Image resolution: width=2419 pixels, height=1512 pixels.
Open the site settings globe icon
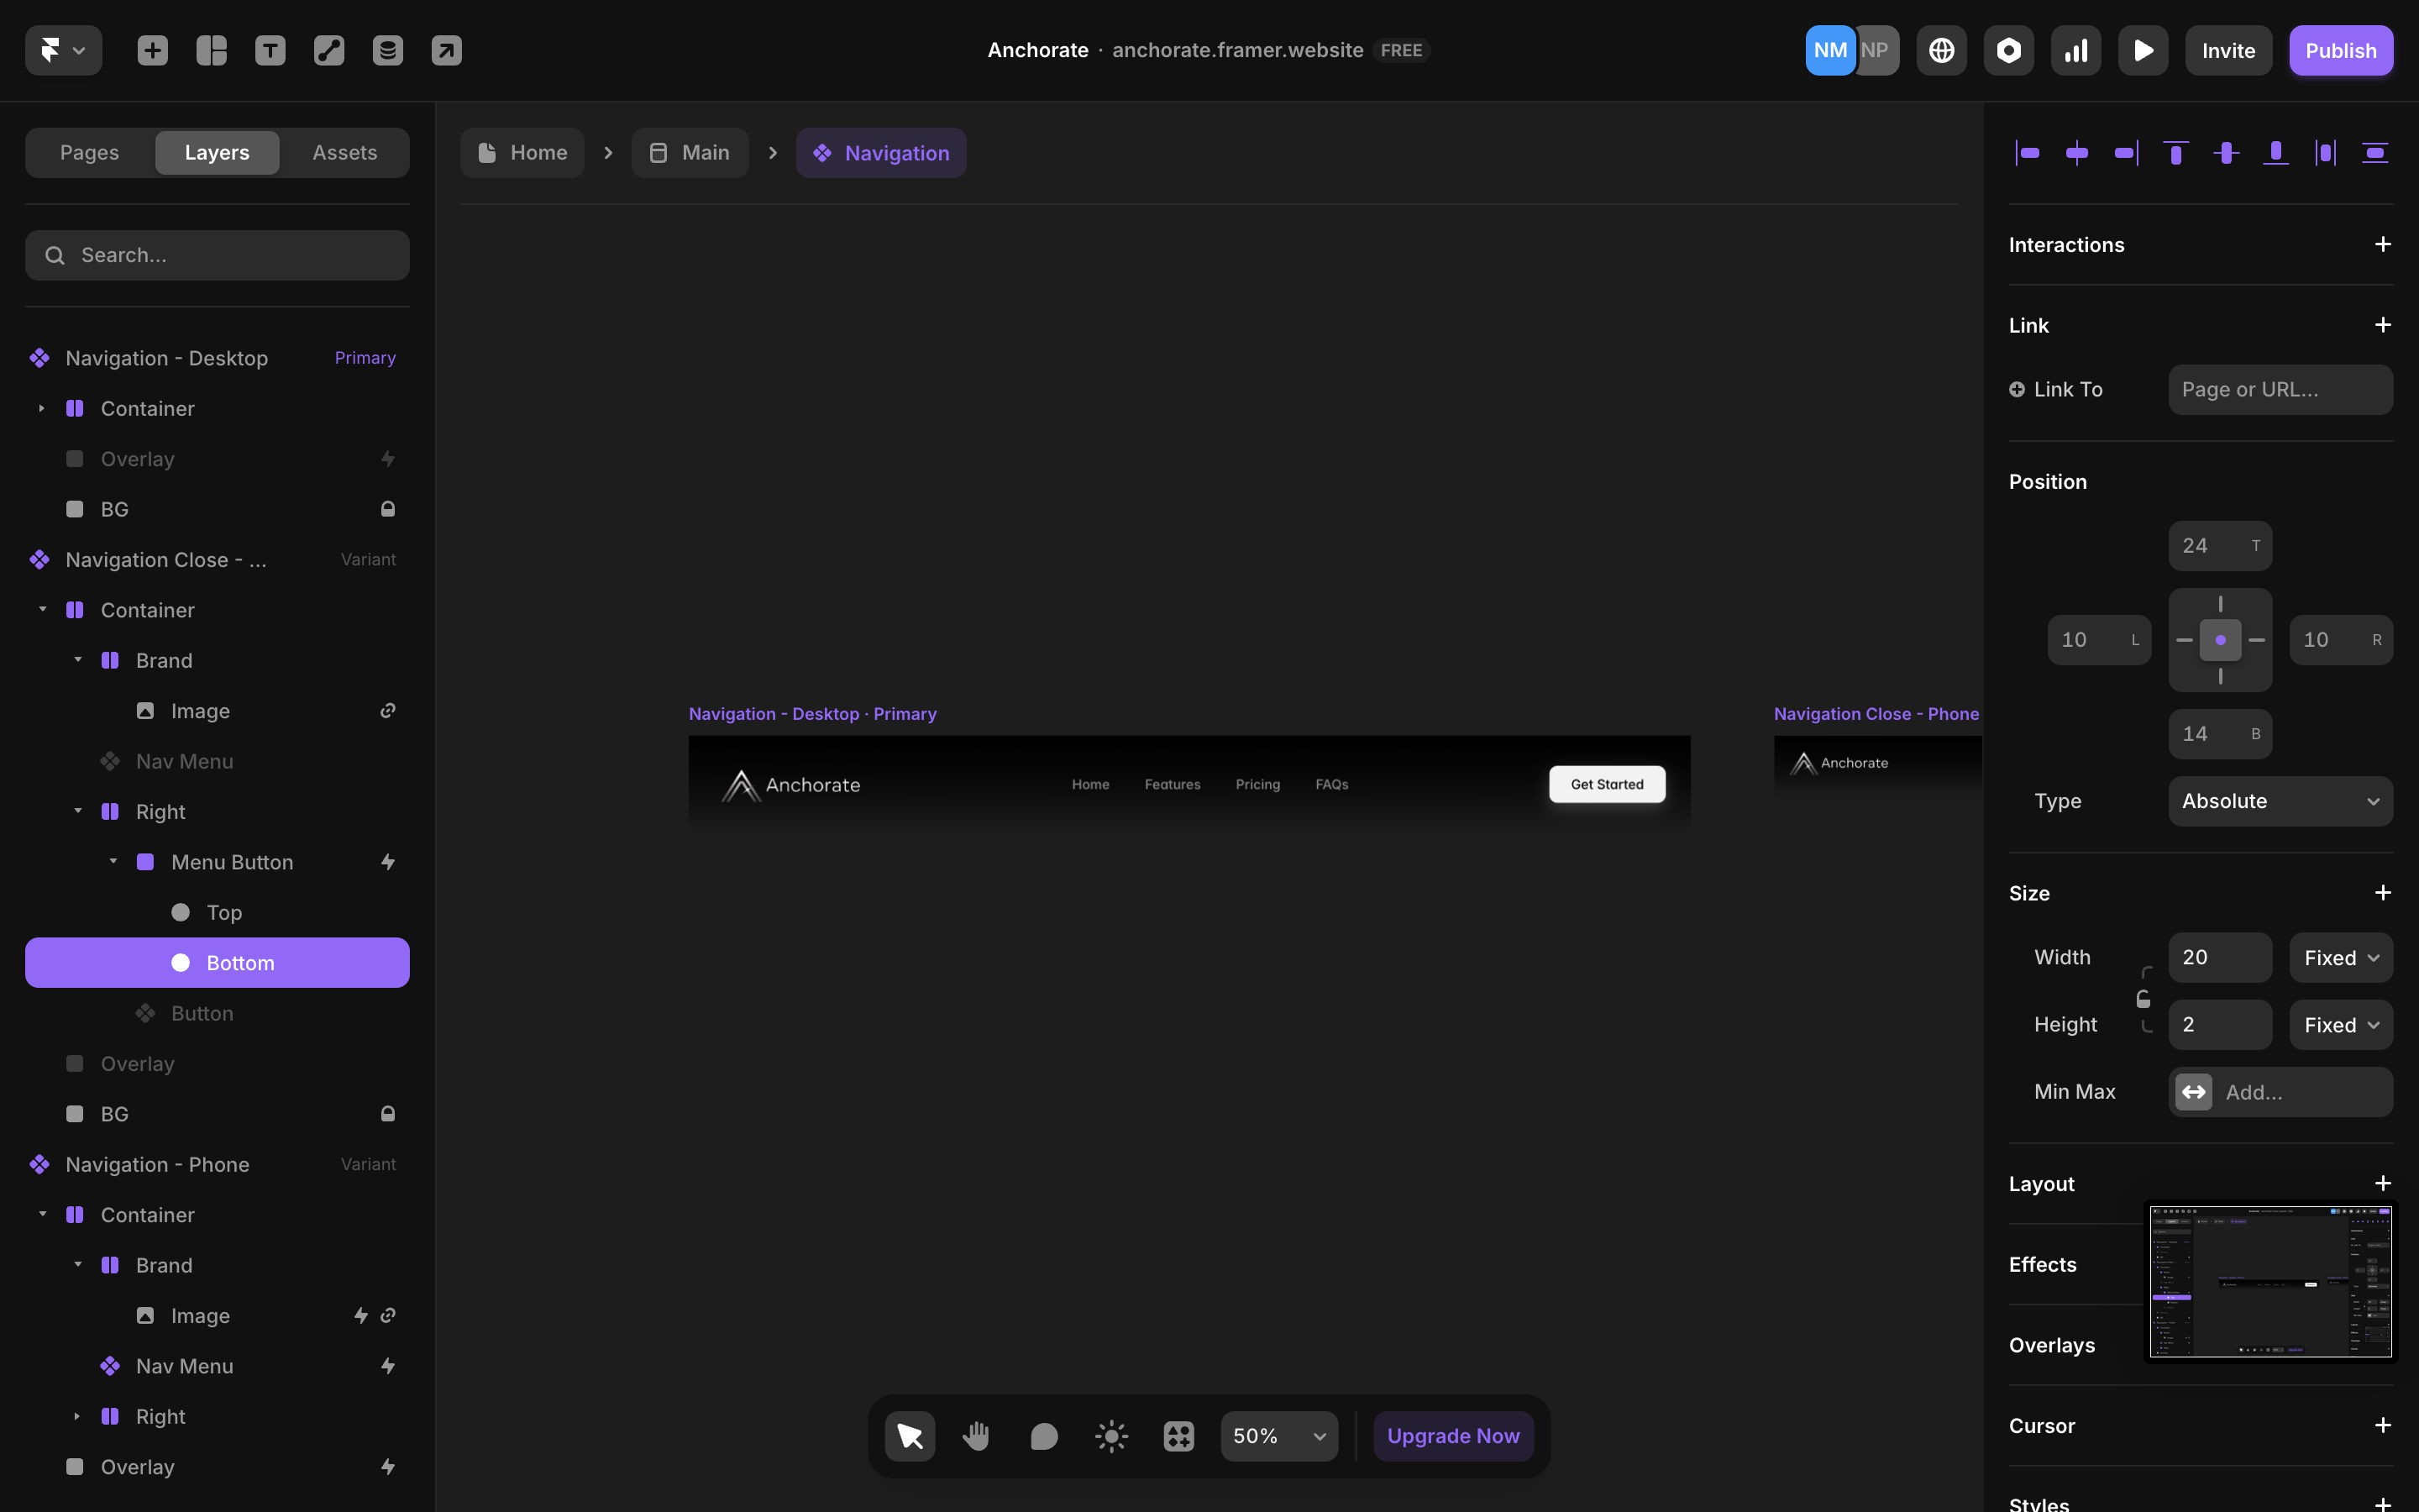[1941, 50]
